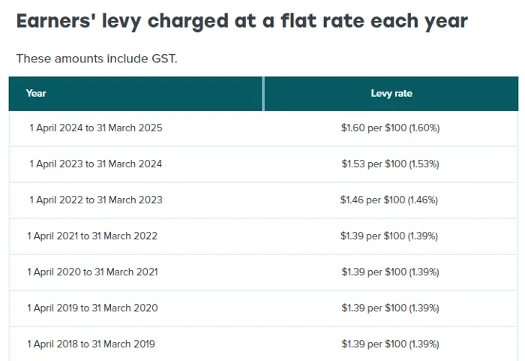Click the "These amounts include GST" text
Image resolution: width=525 pixels, height=361 pixels.
[97, 58]
